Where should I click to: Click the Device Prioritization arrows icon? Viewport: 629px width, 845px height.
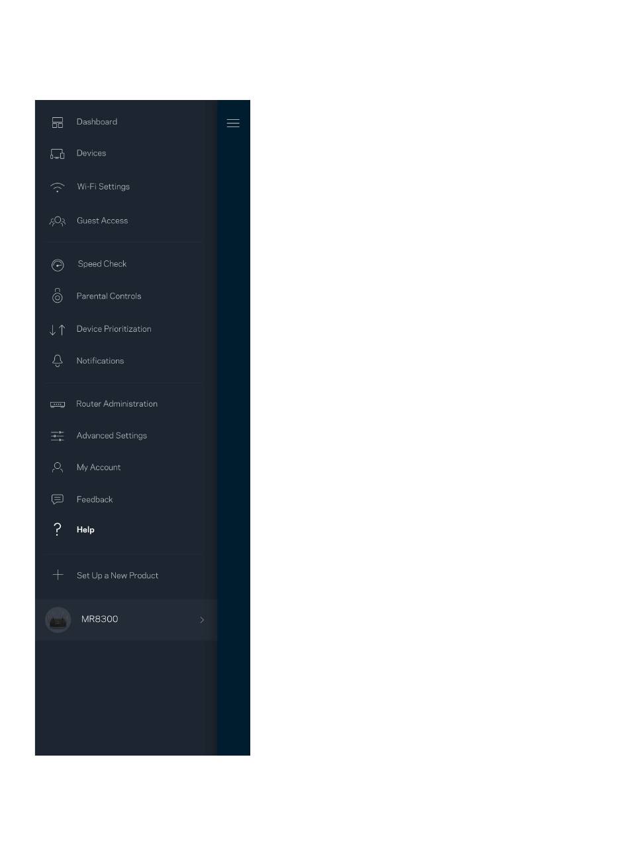[x=58, y=329]
